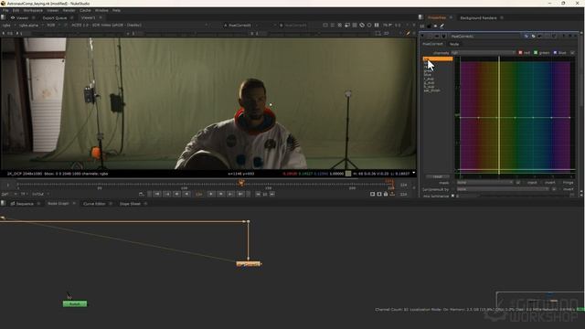Screen dimensions: 585x329
Task: Toggle the red channel checkbox
Action: [x=520, y=53]
